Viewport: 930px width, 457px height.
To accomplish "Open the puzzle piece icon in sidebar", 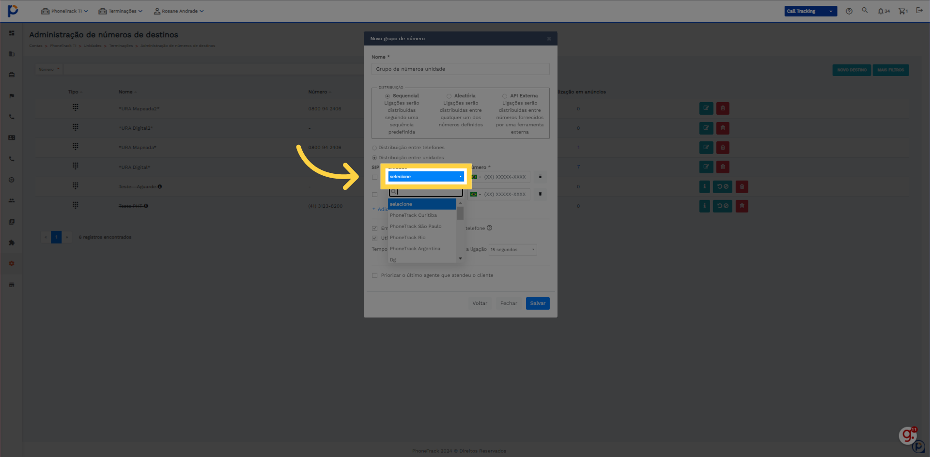I will (12, 243).
